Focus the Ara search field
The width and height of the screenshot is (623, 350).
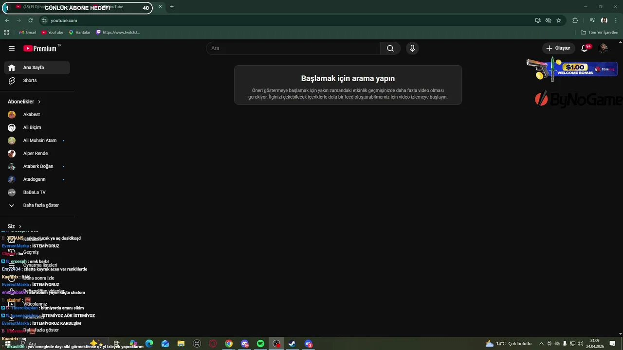[293, 48]
